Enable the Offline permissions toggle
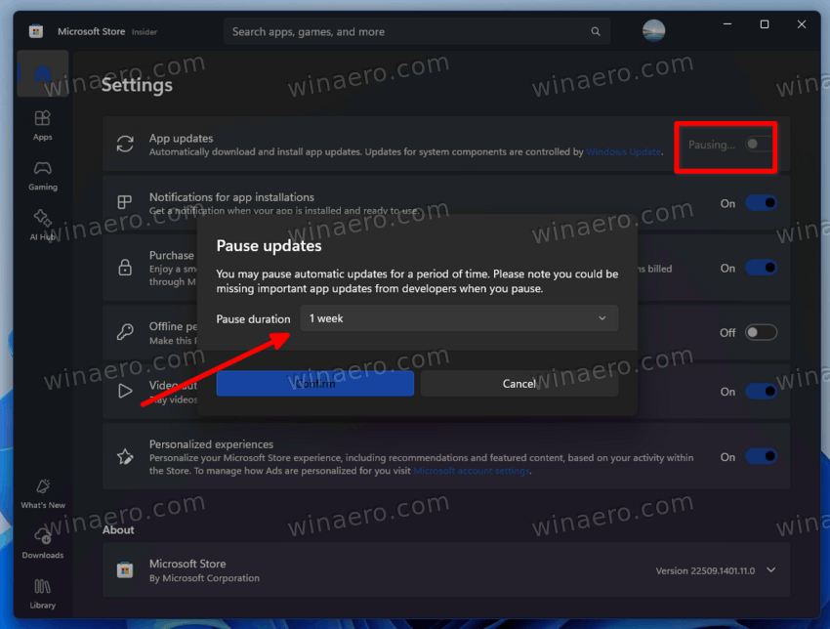830x629 pixels. pos(761,332)
